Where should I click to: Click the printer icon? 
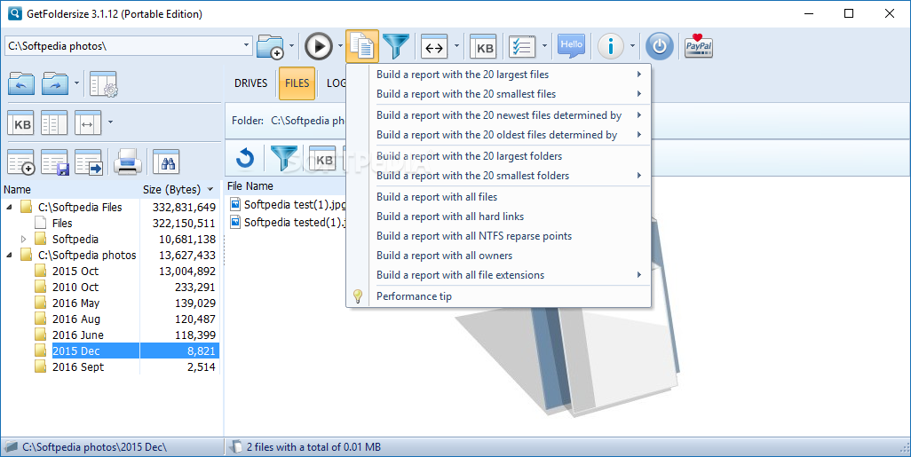click(x=128, y=162)
